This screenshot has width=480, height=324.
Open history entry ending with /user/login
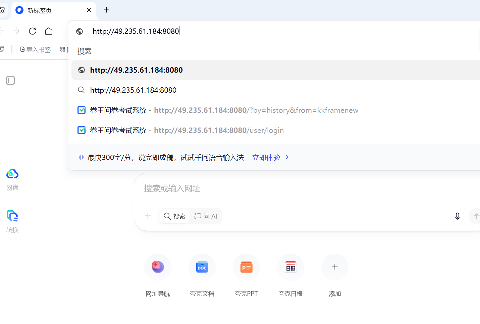(276, 130)
